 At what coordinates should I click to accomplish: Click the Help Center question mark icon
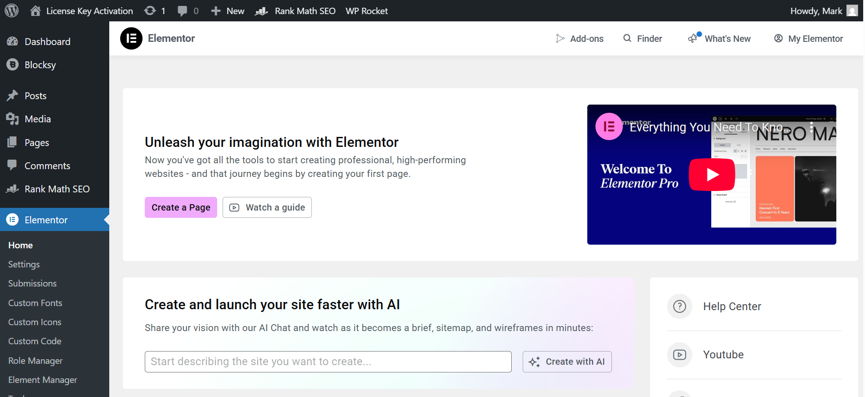tap(680, 307)
